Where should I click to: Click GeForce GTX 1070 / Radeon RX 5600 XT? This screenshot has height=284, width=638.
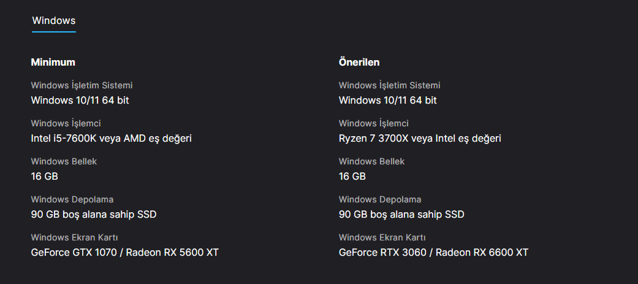coord(124,252)
